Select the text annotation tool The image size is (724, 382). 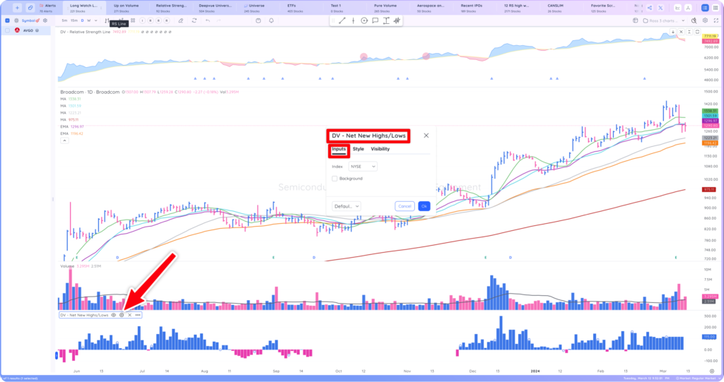pos(386,20)
